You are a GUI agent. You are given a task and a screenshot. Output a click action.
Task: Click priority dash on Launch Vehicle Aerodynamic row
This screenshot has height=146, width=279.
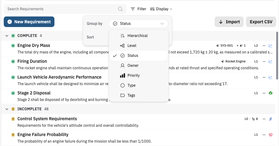point(264,77)
